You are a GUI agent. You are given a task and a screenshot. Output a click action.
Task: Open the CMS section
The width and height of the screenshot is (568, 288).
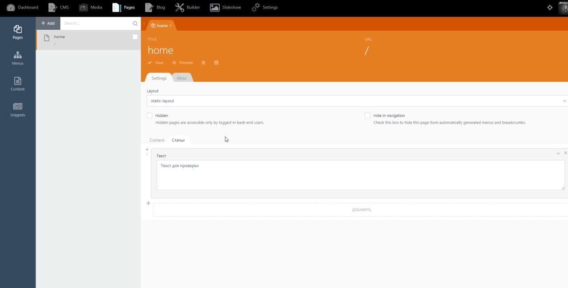coord(58,8)
